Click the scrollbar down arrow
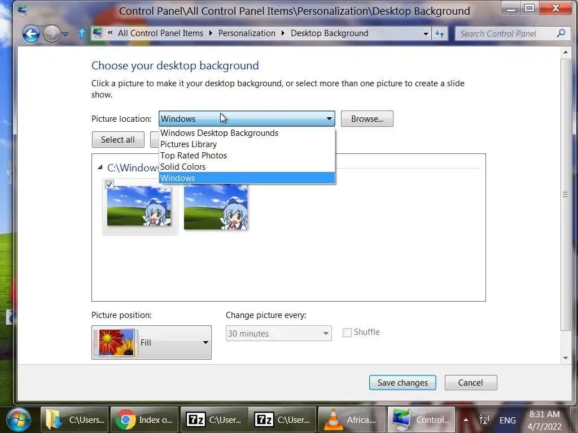 click(566, 358)
